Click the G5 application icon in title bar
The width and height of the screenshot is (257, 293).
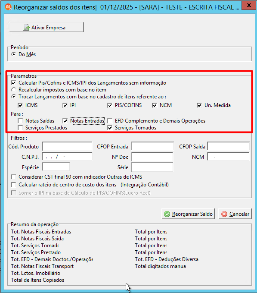tap(8, 7)
